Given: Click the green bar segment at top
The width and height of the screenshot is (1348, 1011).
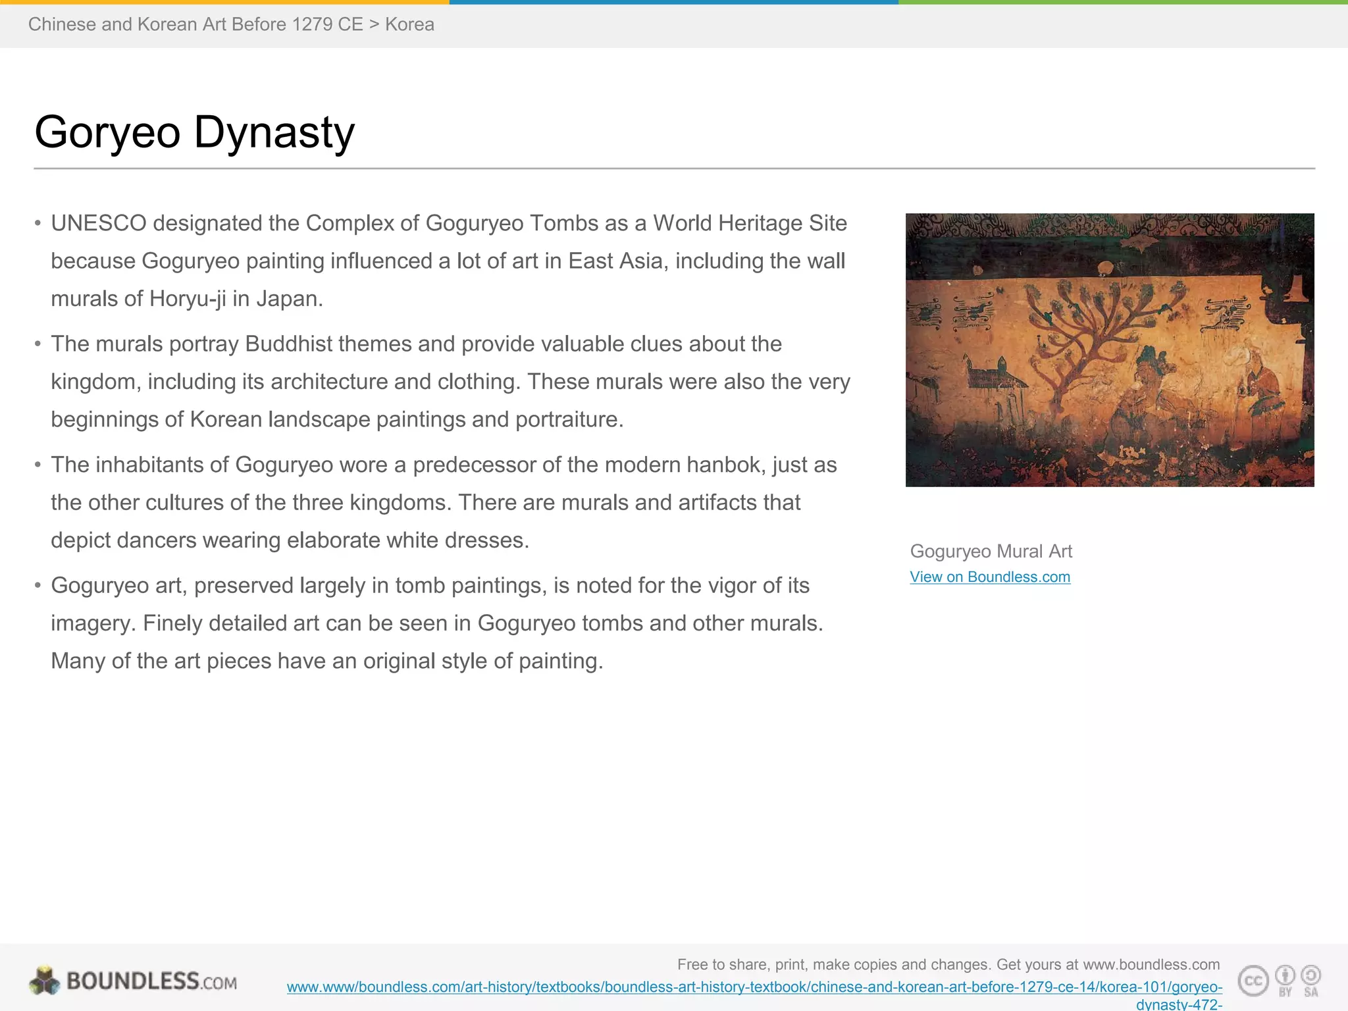Looking at the screenshot, I should (x=1123, y=2).
